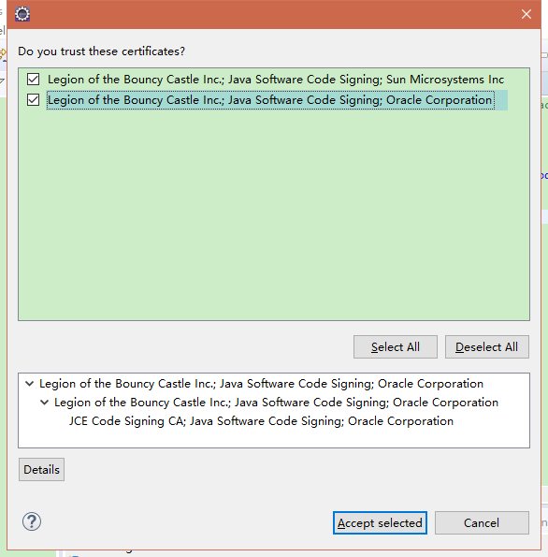
Task: Click the Eclipse gear icon in title bar
Action: (22, 14)
